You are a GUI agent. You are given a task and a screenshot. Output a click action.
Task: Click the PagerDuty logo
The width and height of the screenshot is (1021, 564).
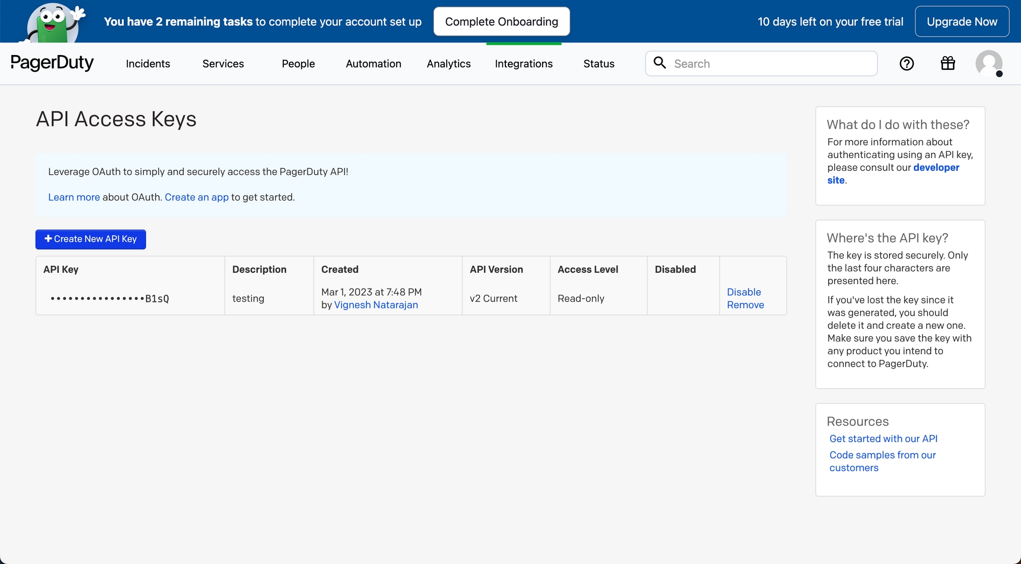point(52,63)
